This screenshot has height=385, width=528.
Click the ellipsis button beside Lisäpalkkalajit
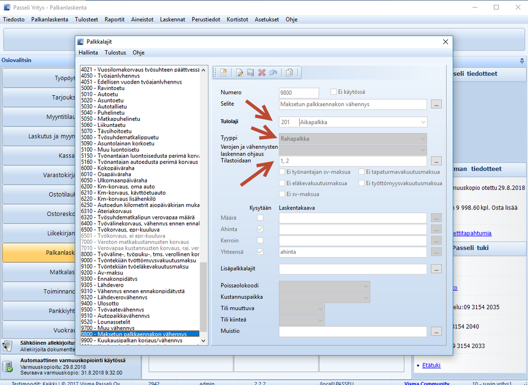pos(436,269)
